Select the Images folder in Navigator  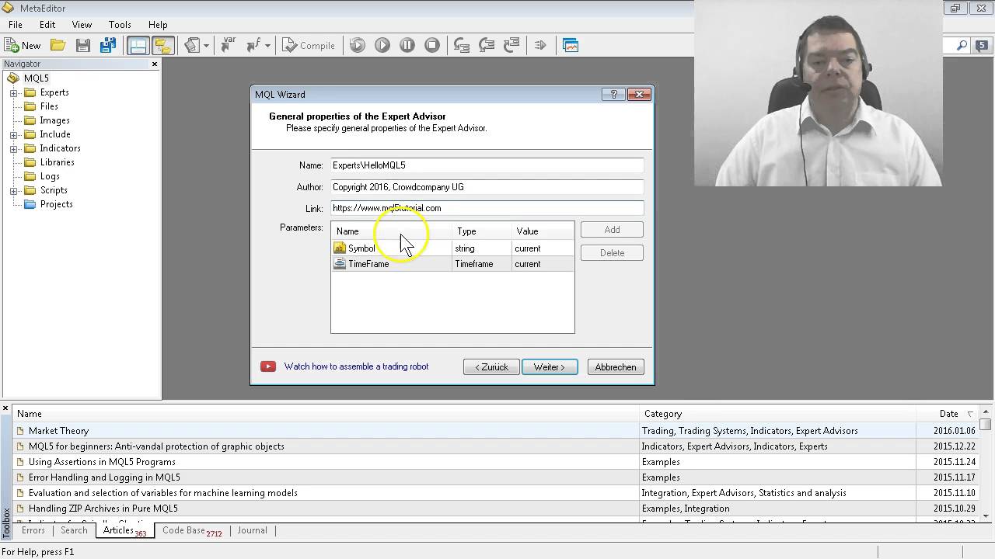[x=54, y=120]
